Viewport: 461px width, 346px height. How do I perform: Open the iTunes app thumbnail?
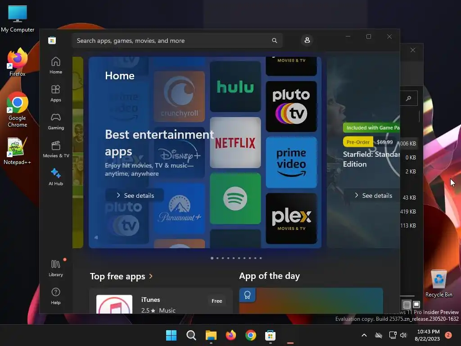pyautogui.click(x=114, y=304)
